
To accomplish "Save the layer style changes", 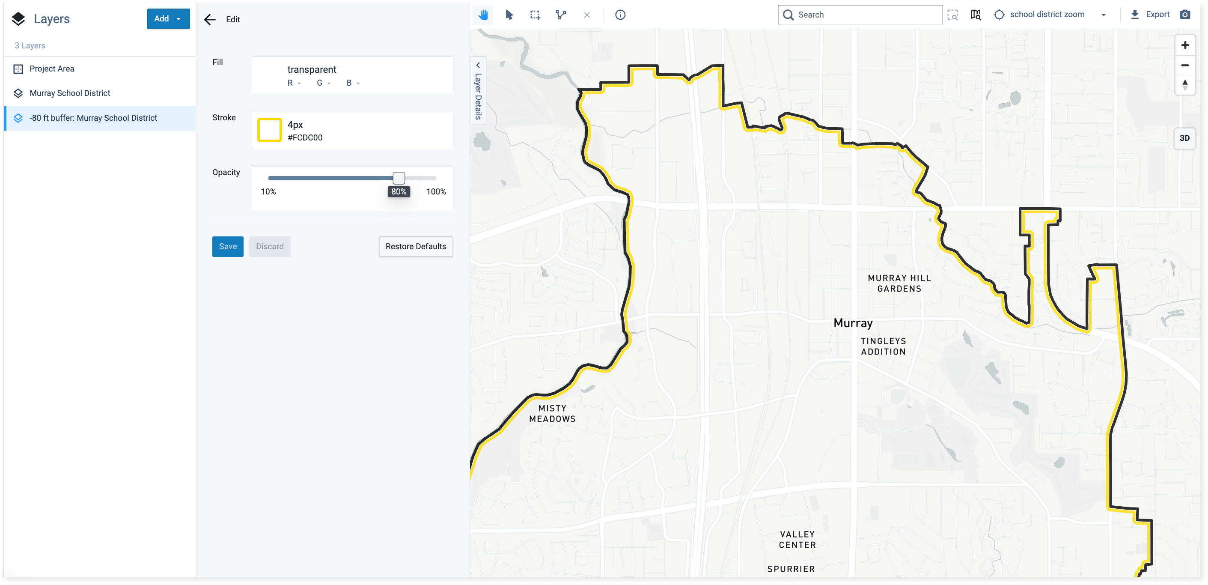I will (228, 247).
